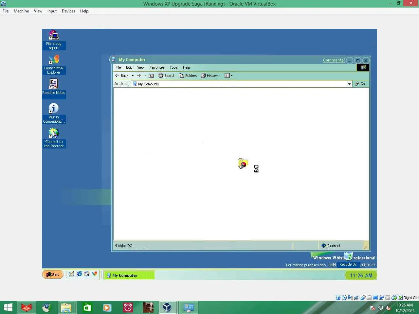
Task: Open the Favorites menu
Action: 157,67
